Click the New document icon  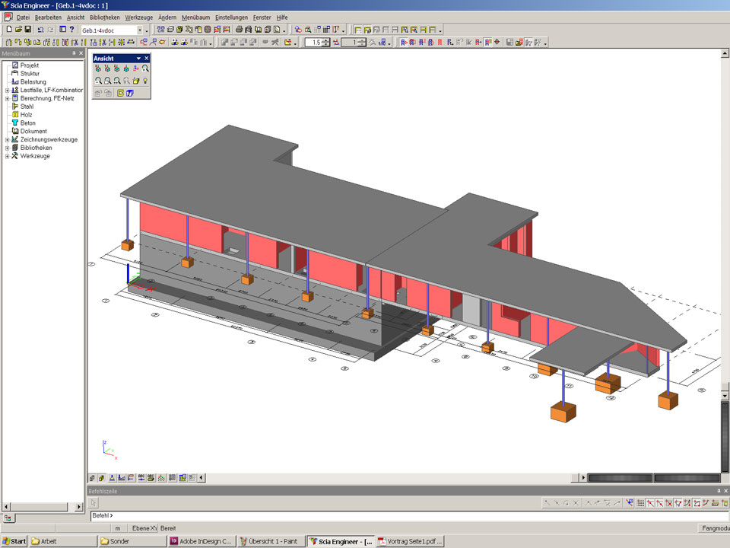click(8, 30)
